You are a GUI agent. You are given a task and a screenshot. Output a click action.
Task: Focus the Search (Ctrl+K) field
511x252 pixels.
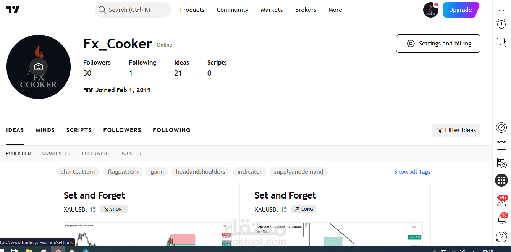click(x=133, y=10)
